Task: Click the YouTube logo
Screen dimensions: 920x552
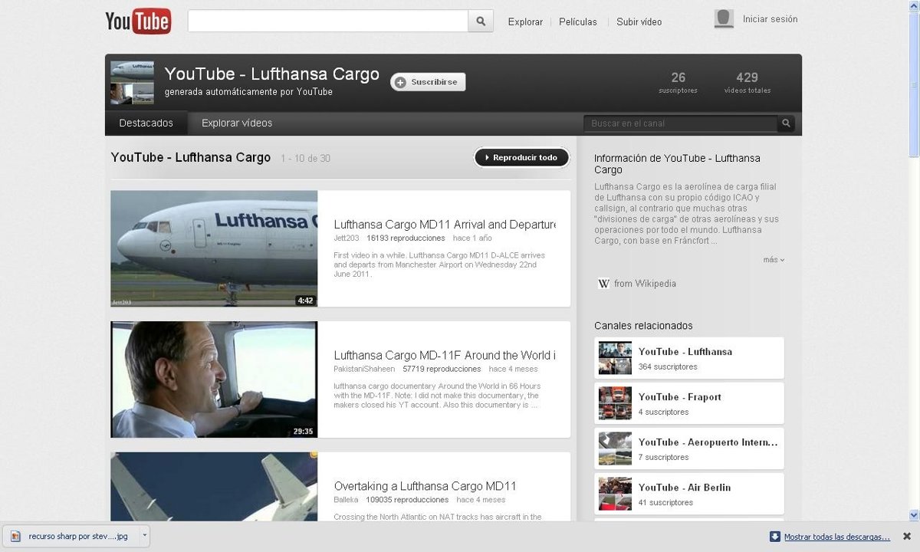Action: tap(138, 21)
